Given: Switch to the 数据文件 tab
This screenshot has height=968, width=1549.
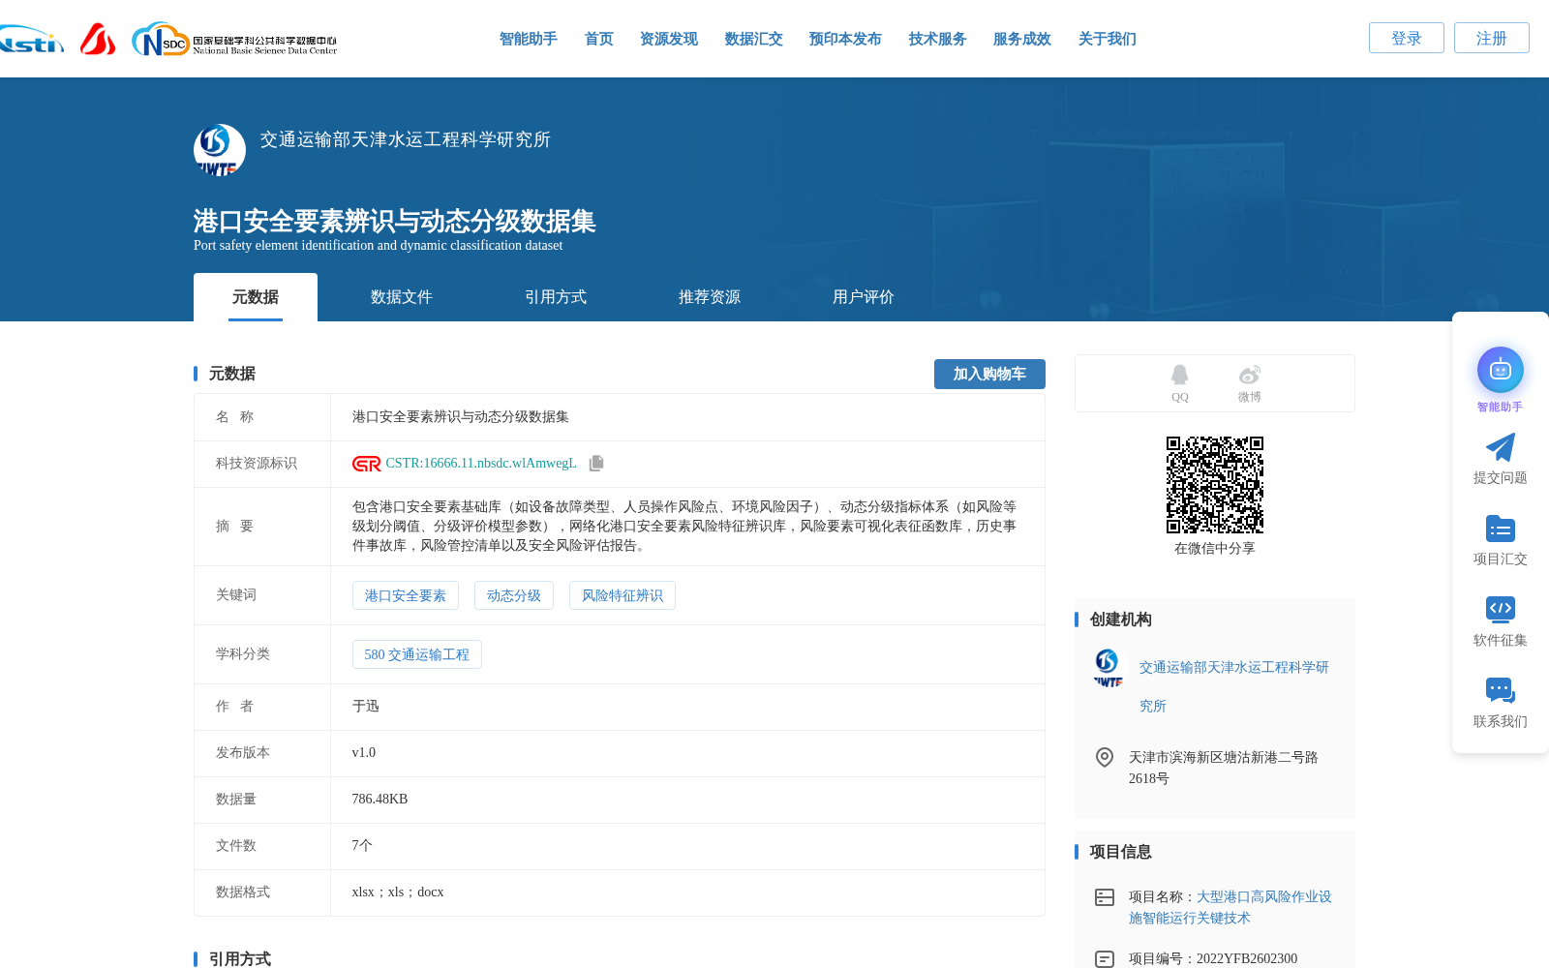Looking at the screenshot, I should [402, 297].
